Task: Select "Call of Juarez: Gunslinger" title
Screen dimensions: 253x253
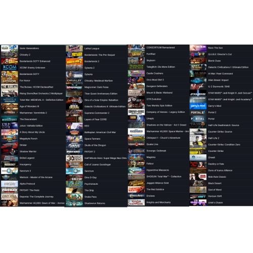Action: point(98,164)
